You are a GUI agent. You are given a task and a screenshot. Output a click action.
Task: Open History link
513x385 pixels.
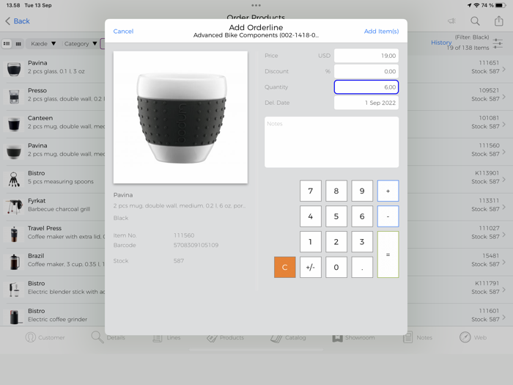(x=441, y=43)
